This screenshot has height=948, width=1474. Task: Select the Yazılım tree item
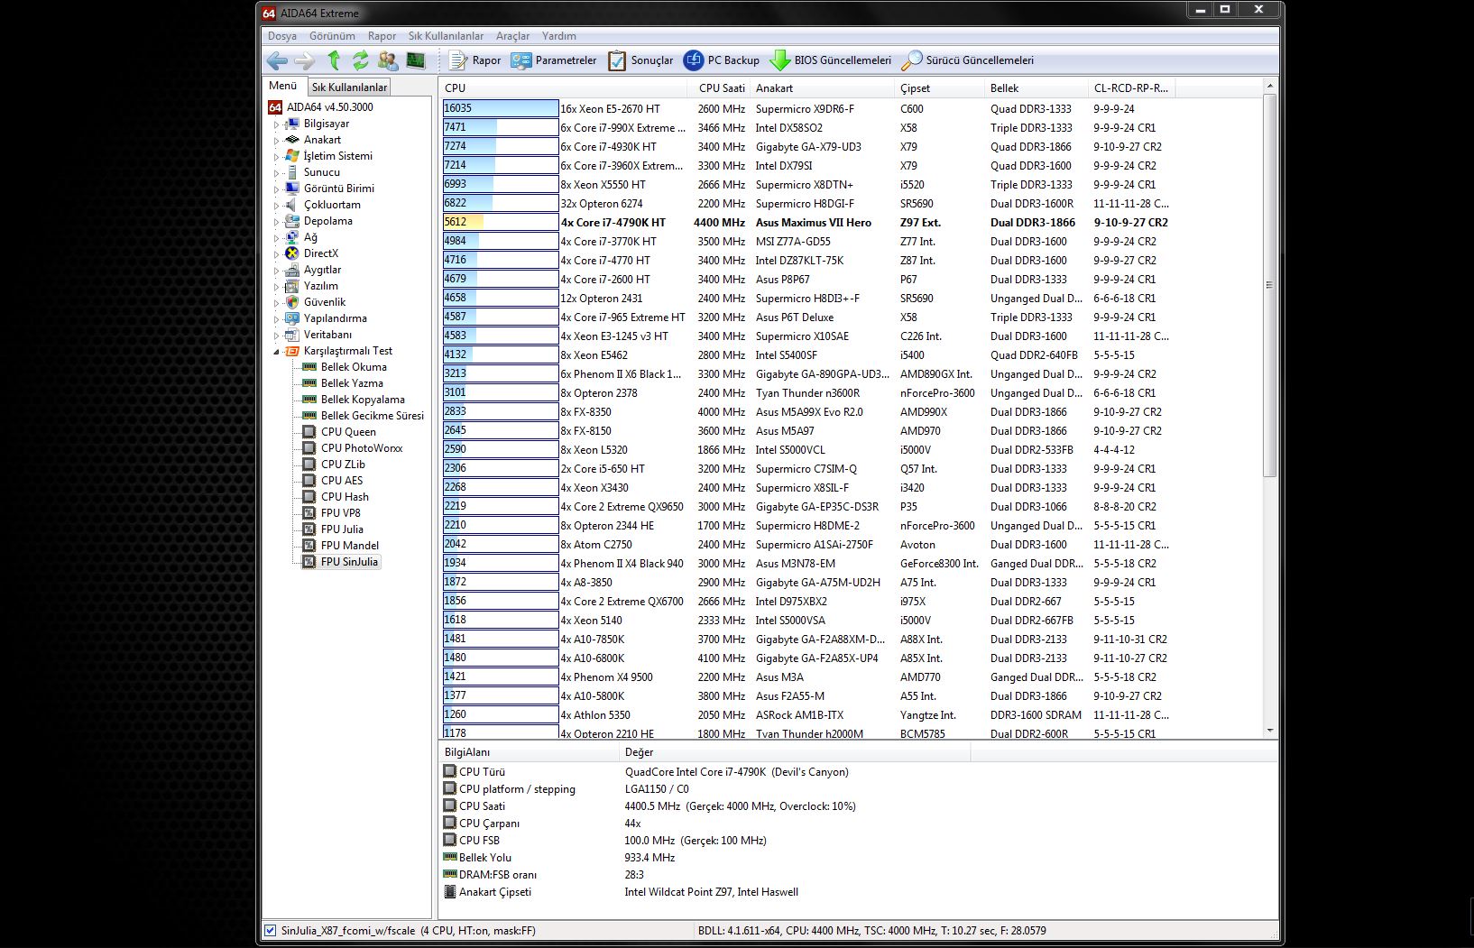tap(321, 286)
